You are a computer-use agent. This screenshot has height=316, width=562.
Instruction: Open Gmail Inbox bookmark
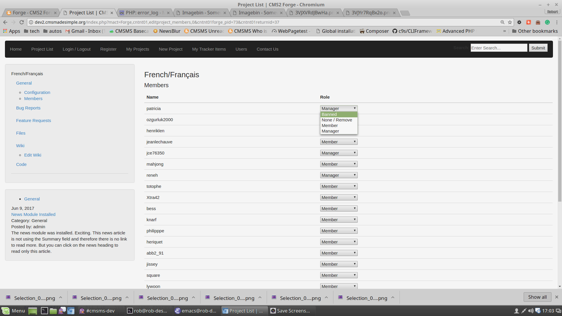coord(85,31)
